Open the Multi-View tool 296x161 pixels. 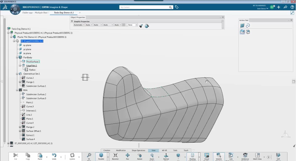(x=257, y=156)
